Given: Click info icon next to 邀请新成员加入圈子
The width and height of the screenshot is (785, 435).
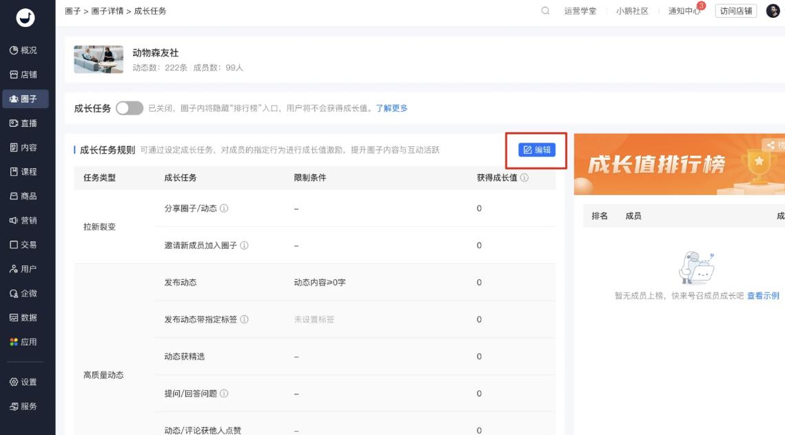Looking at the screenshot, I should 244,245.
